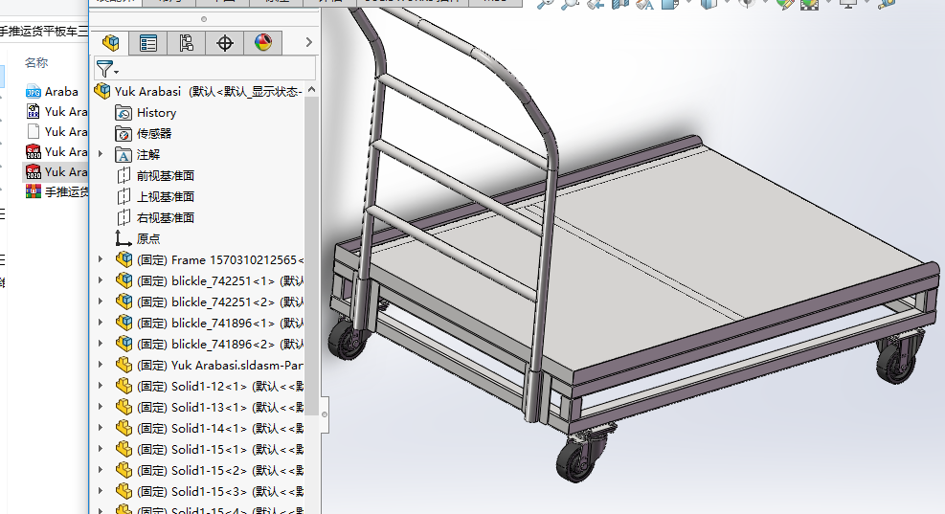Click feature tree scrollbar up arrow
945x514 pixels.
311,90
